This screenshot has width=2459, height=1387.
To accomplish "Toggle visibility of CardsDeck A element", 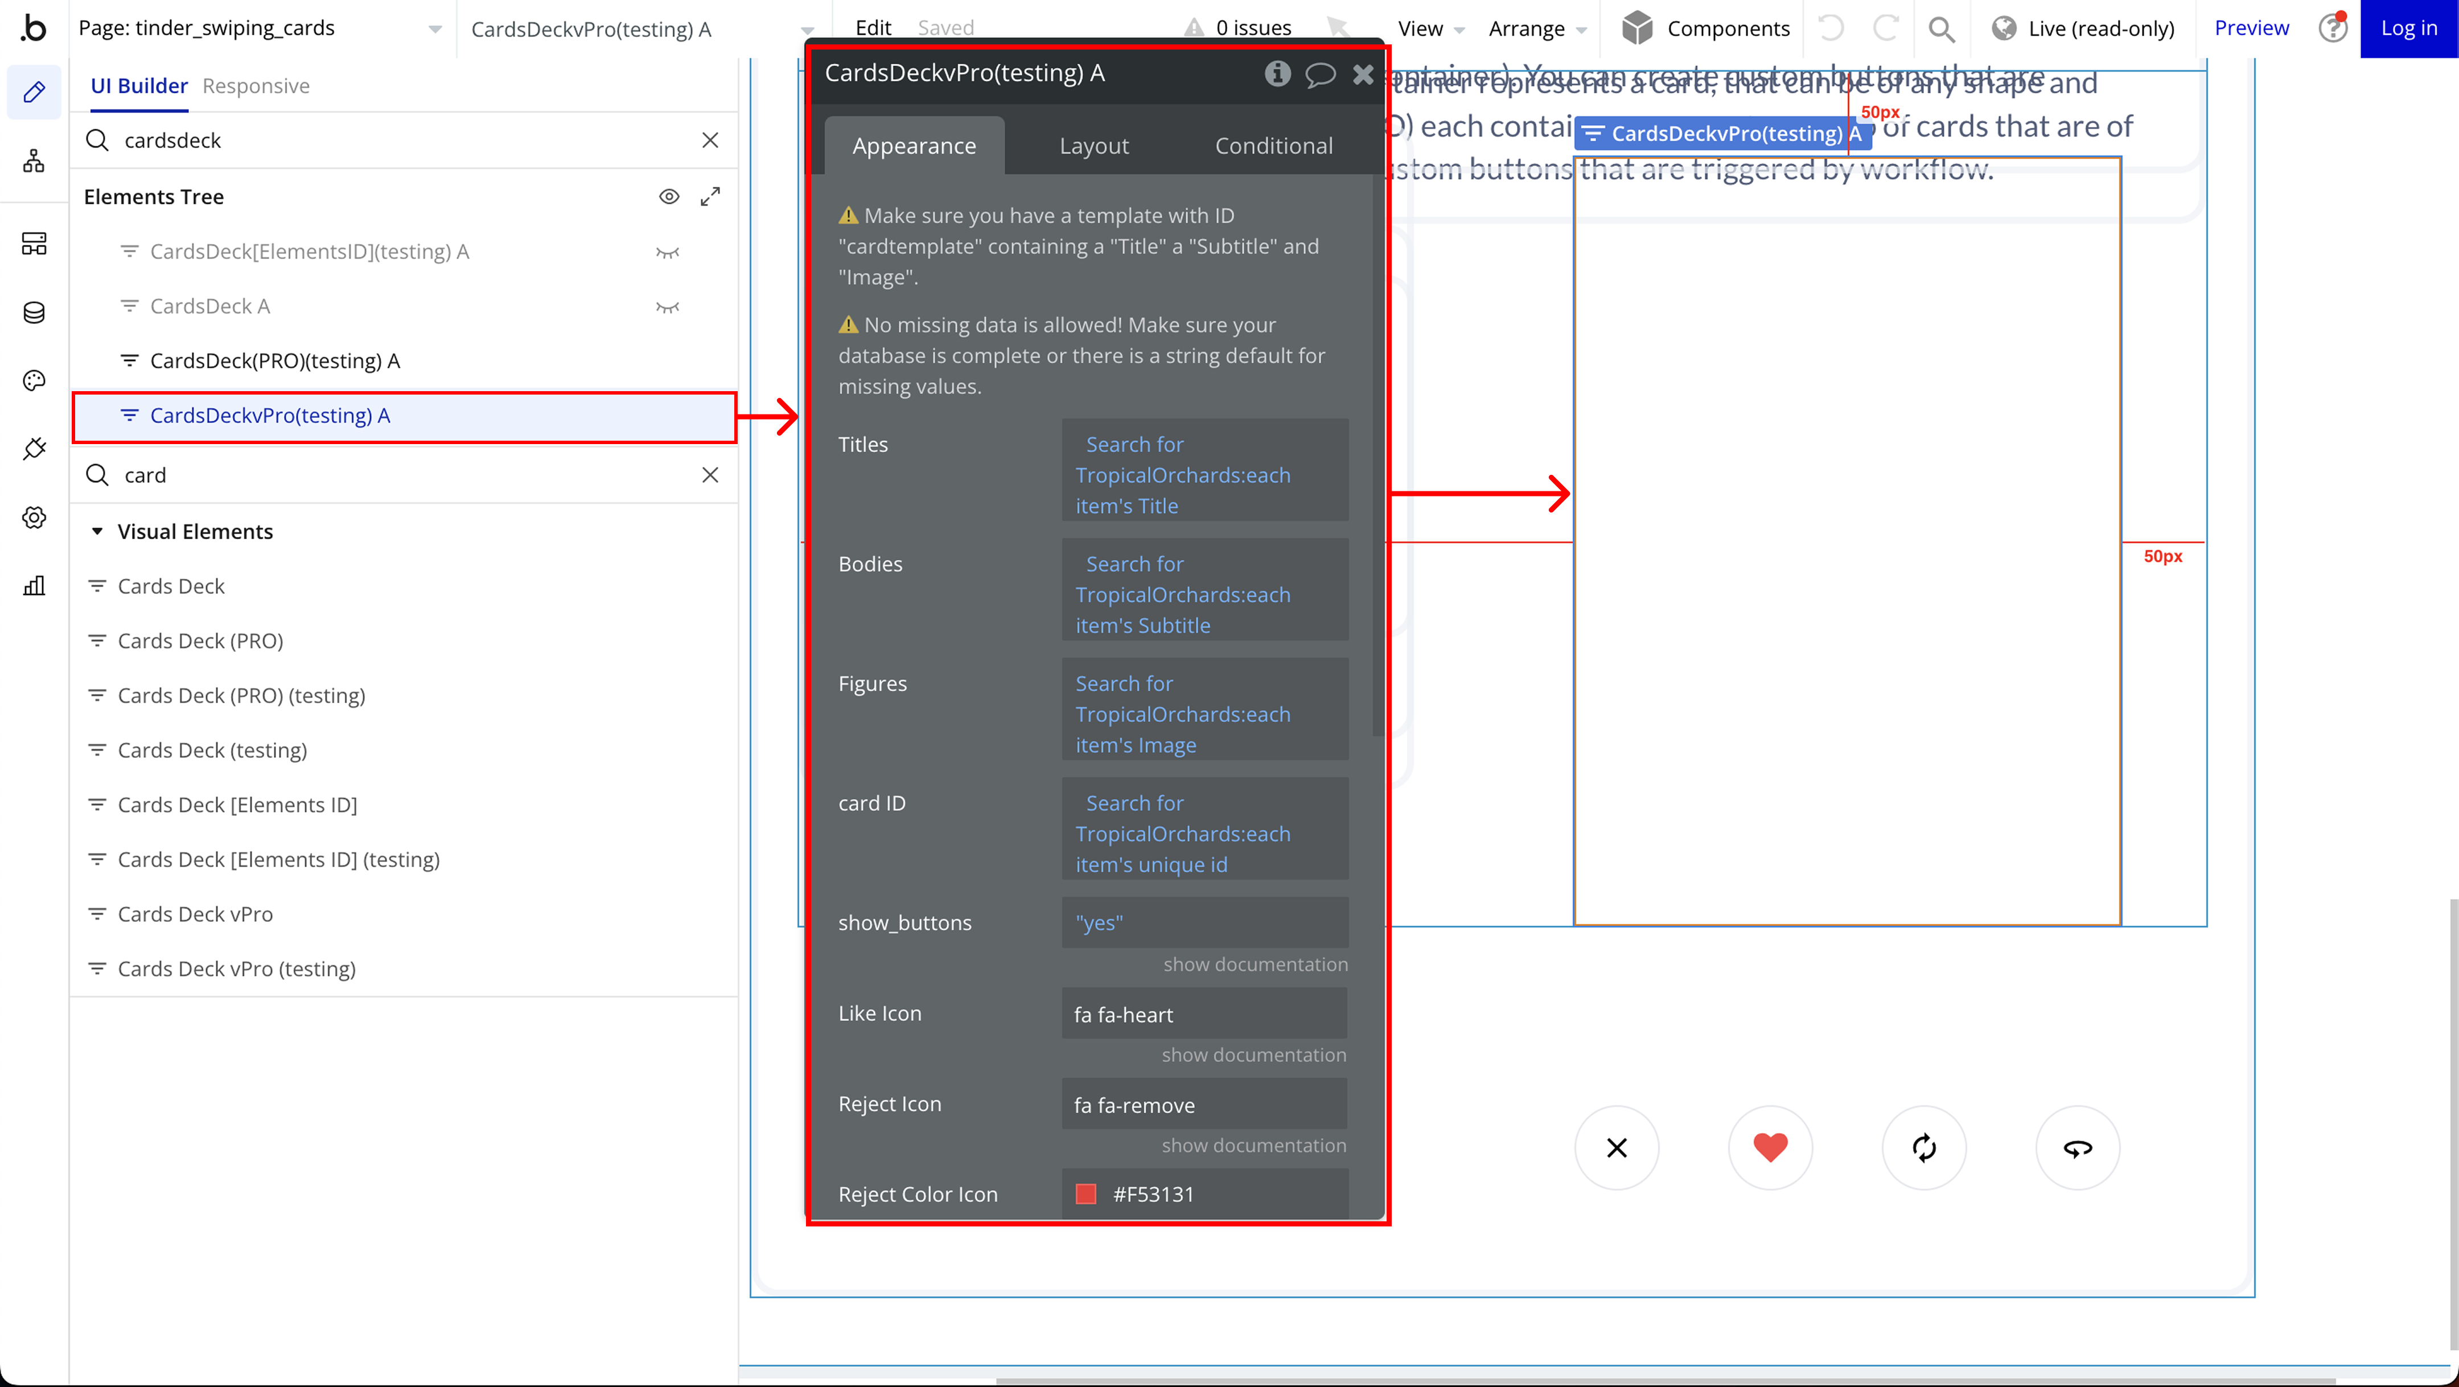I will [667, 306].
